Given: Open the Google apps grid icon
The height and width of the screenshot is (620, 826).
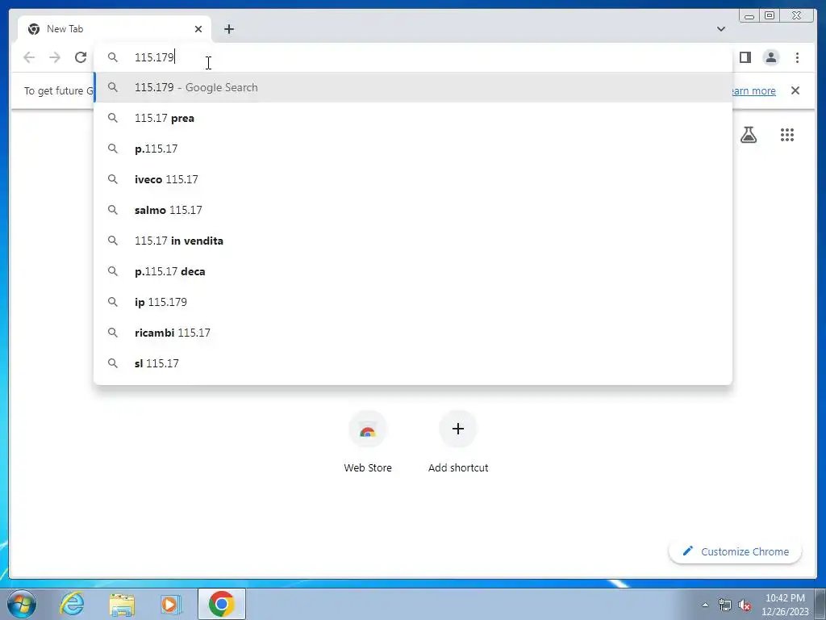Looking at the screenshot, I should point(787,135).
